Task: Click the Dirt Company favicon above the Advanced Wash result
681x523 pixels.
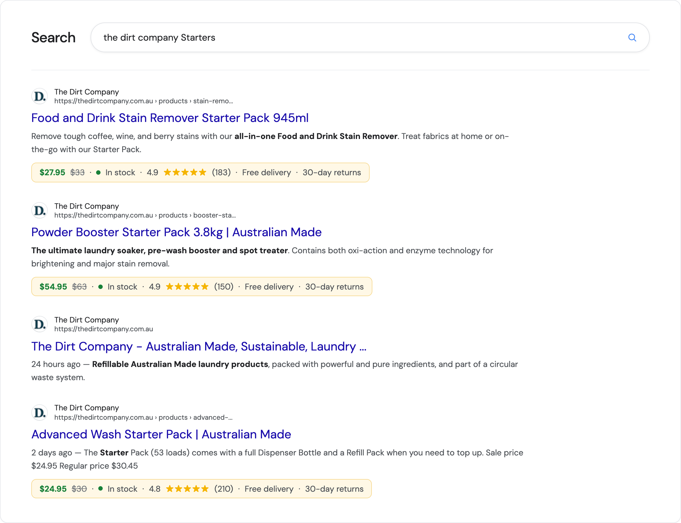Action: (40, 413)
